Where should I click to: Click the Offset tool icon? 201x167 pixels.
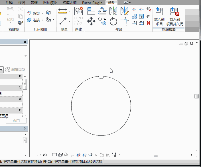(x=102, y=11)
